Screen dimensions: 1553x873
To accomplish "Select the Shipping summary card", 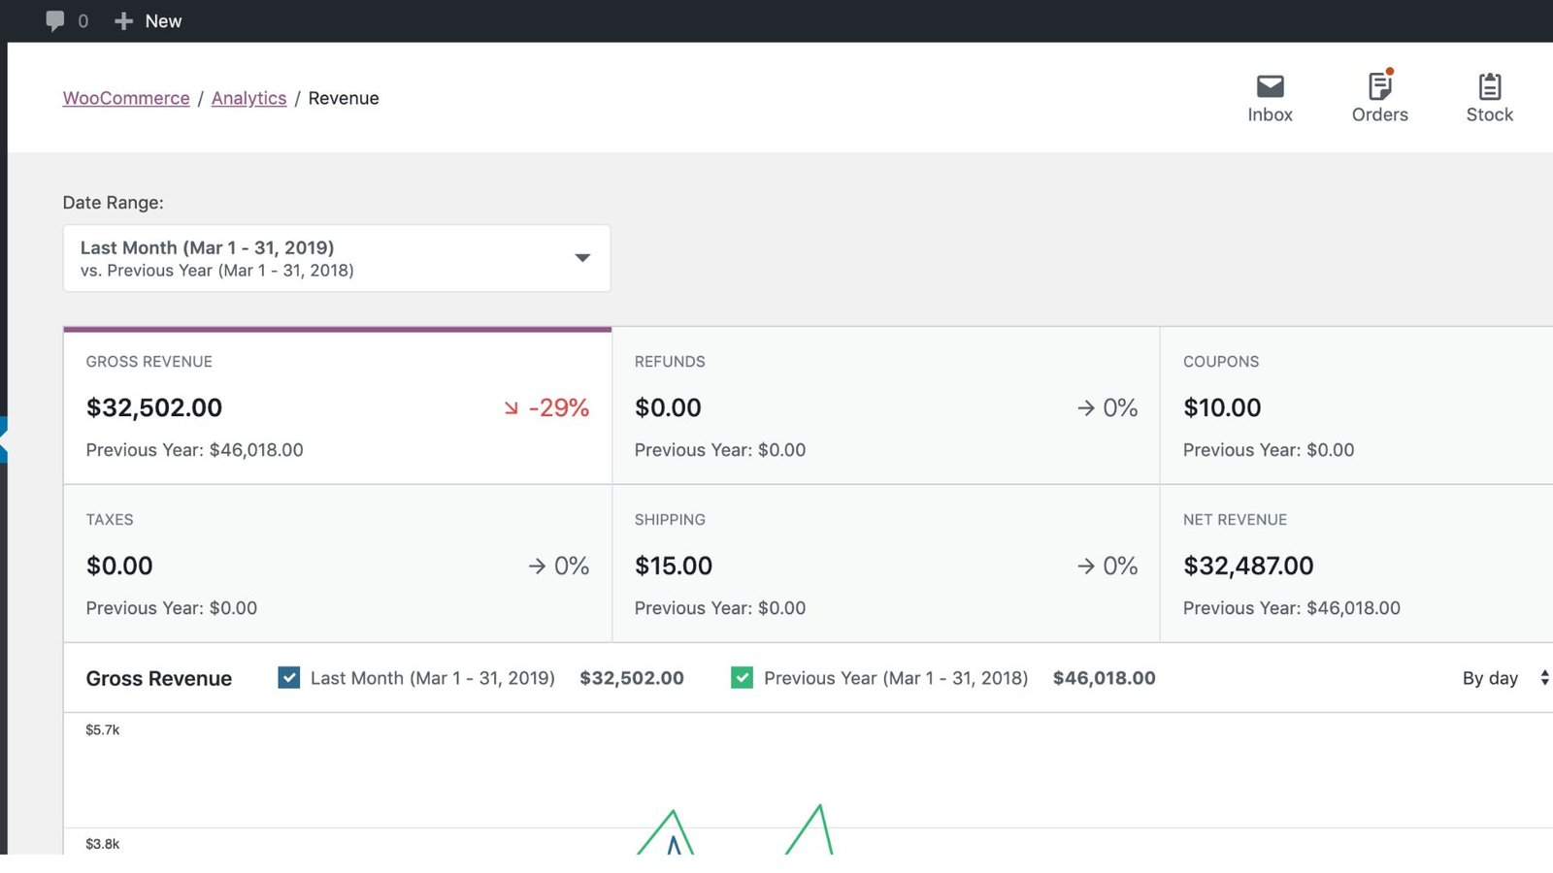I will tap(885, 564).
